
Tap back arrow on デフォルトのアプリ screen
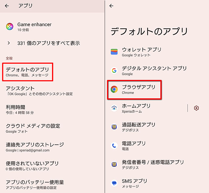(x=111, y=6)
